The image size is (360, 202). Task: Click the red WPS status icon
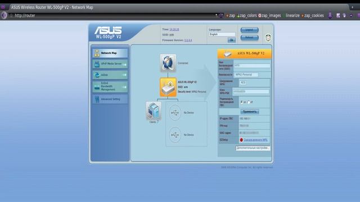[241, 140]
